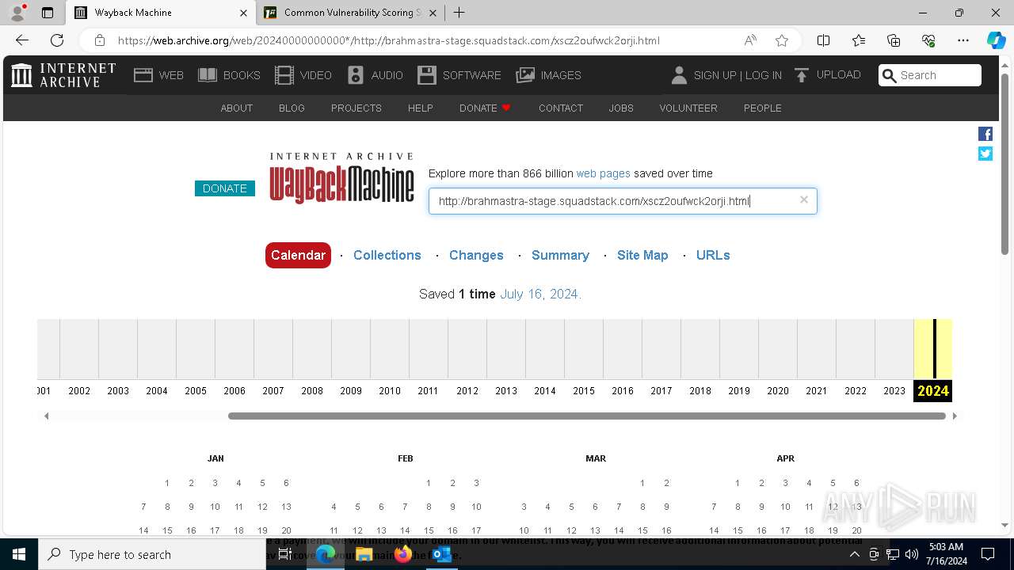Select year 2024 on the timeline
This screenshot has width=1014, height=570.
click(x=932, y=390)
